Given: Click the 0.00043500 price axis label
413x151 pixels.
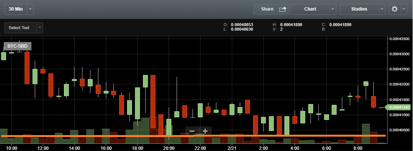Looking at the screenshot, I should pos(399,39).
